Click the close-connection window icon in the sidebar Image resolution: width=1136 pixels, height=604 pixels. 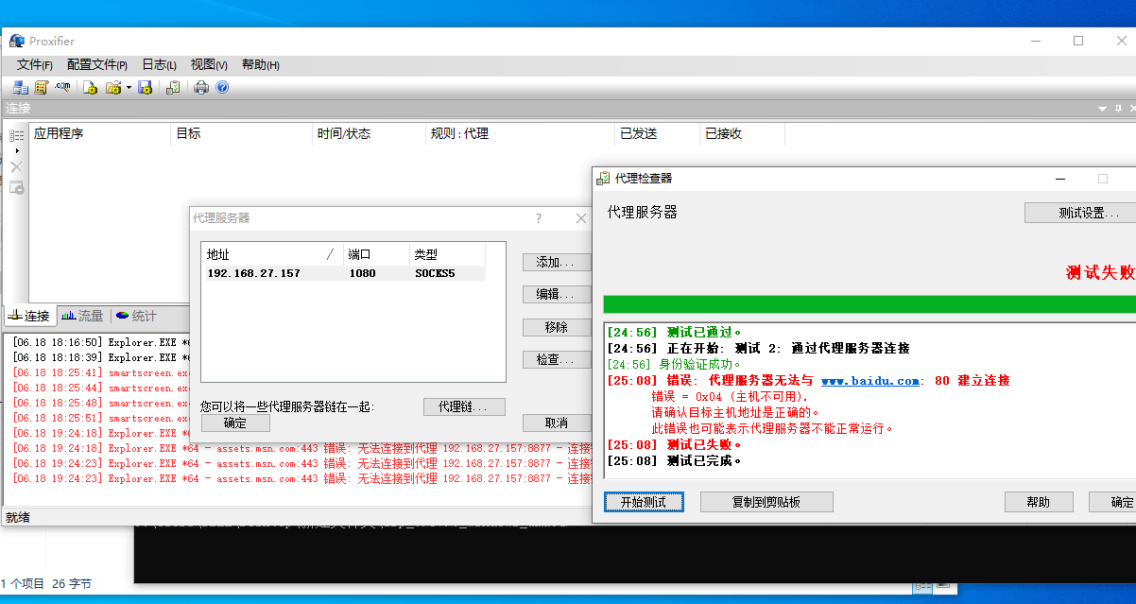point(16,187)
